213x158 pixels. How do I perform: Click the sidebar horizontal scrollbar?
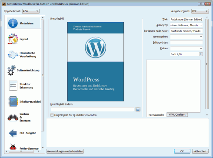pyautogui.click(x=21, y=151)
